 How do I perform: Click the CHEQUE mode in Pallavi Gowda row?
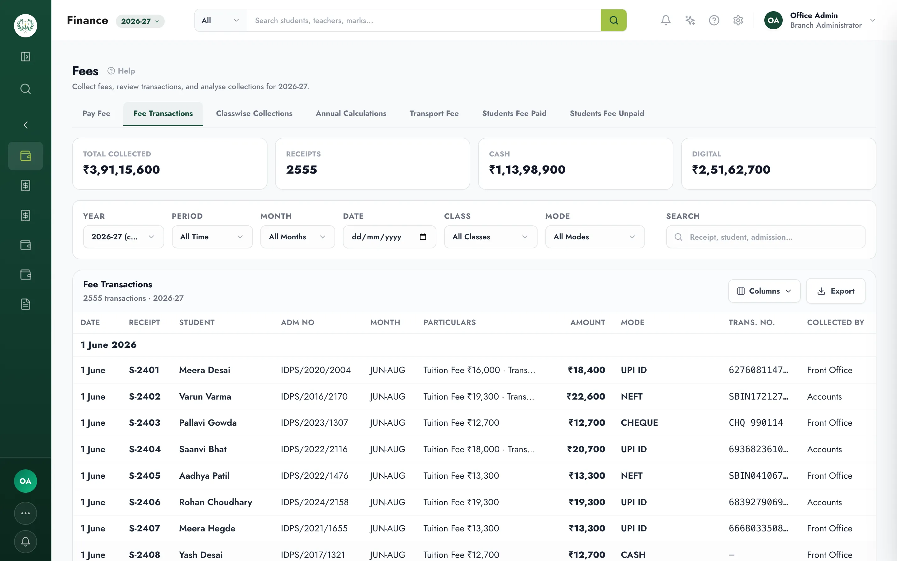pos(639,423)
